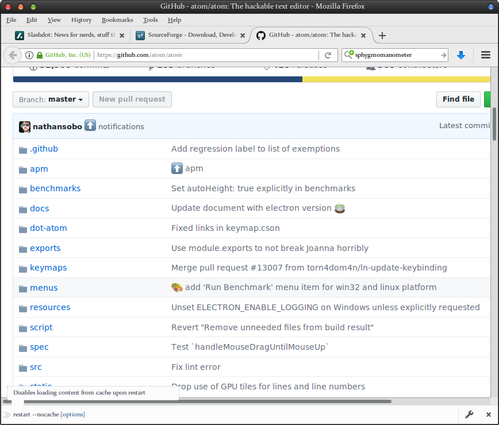Click the horizontal scrollbar thumb

[197, 401]
